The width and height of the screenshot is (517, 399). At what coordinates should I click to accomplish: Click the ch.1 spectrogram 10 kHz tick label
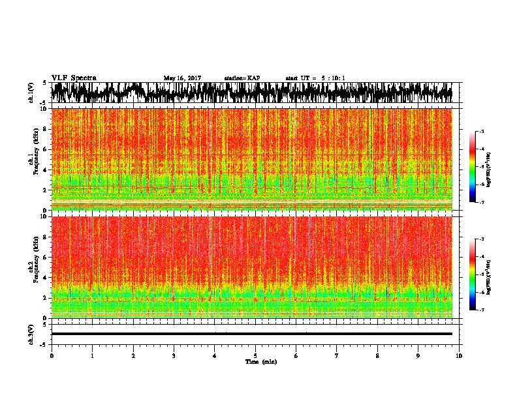pyautogui.click(x=44, y=109)
